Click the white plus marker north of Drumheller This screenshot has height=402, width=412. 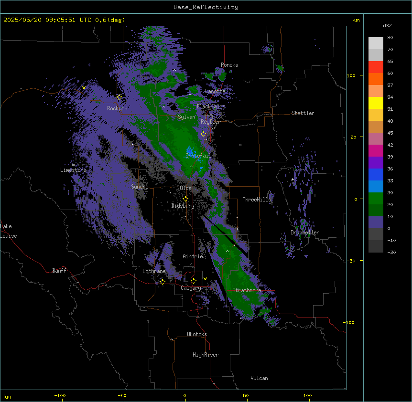pyautogui.click(x=293, y=179)
